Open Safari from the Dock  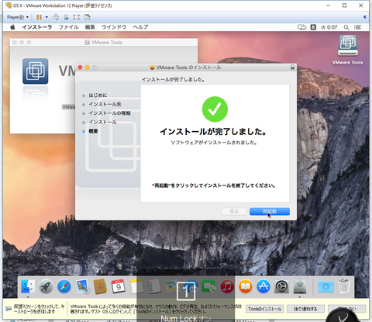[x=64, y=286]
